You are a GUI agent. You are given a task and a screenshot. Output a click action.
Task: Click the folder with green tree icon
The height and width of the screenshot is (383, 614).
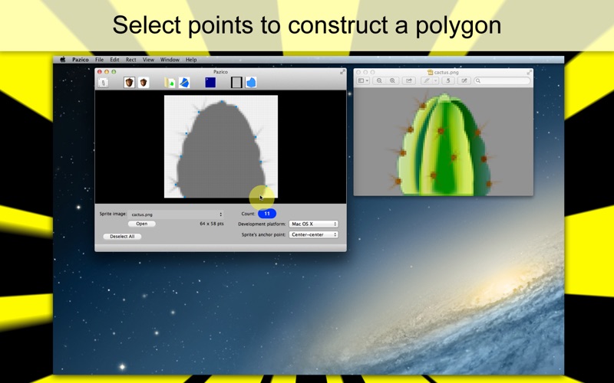pos(170,83)
